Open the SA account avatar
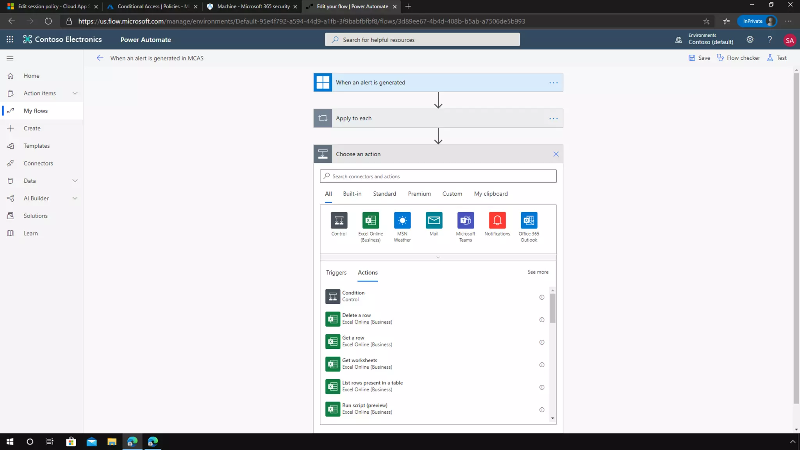This screenshot has width=800, height=450. click(x=789, y=40)
